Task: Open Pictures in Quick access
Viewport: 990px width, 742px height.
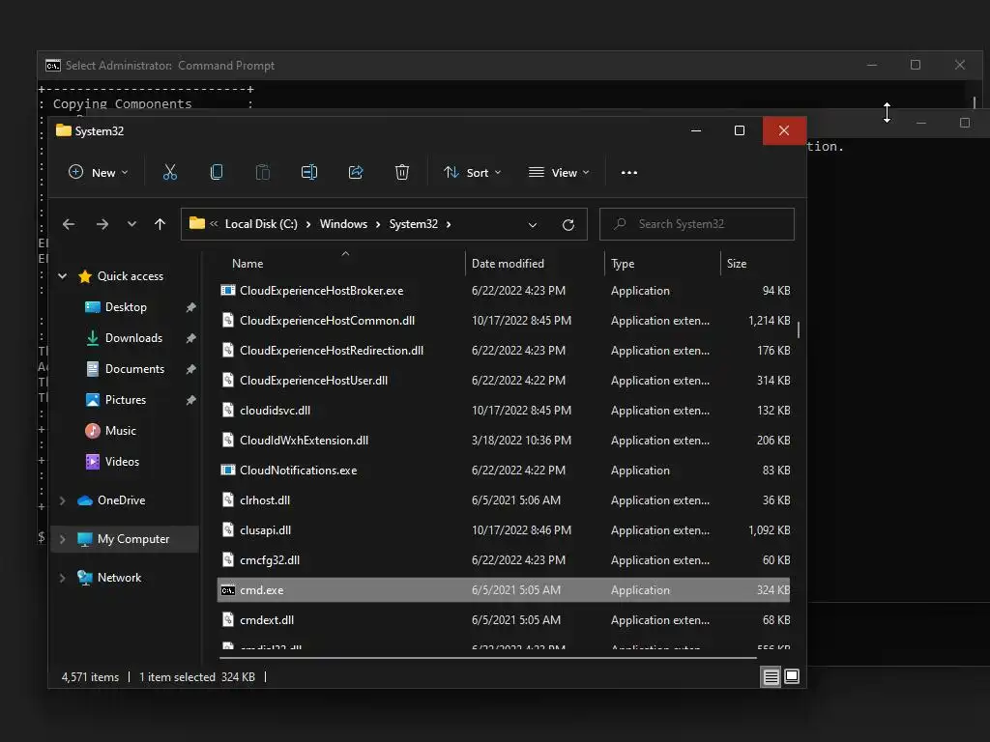Action: pyautogui.click(x=125, y=400)
